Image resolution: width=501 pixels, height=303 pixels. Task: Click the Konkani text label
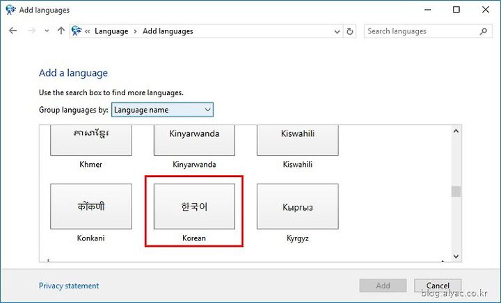click(x=90, y=238)
